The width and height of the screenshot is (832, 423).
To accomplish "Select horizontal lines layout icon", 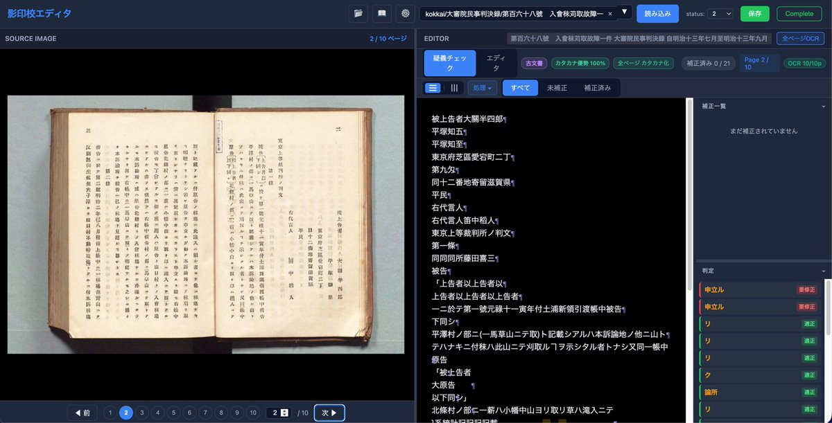I will (x=433, y=88).
